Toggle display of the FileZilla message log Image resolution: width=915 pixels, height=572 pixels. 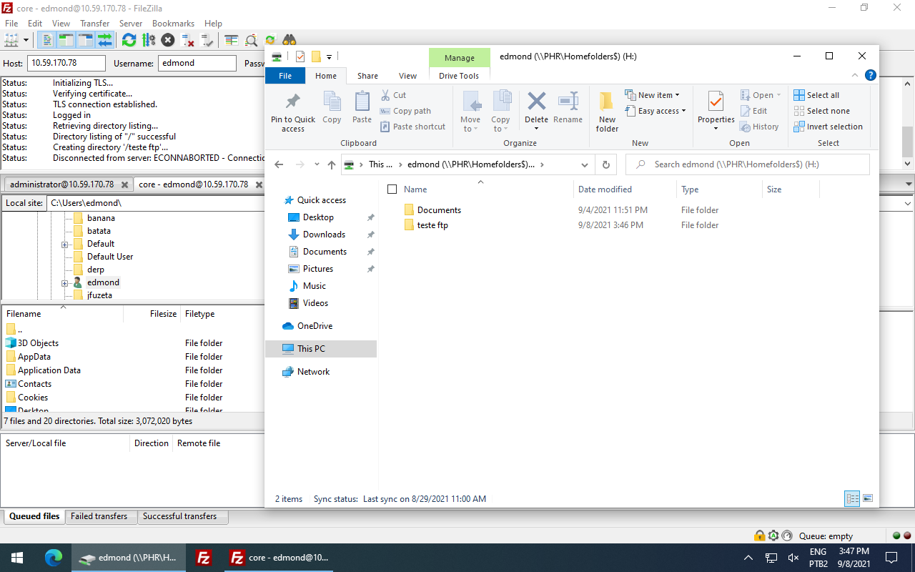(46, 39)
